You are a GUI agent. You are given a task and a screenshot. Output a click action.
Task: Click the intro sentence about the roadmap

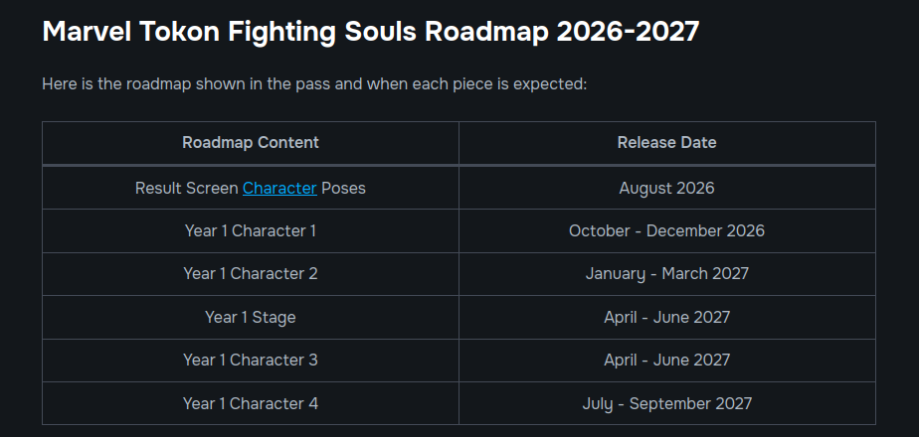(x=314, y=84)
